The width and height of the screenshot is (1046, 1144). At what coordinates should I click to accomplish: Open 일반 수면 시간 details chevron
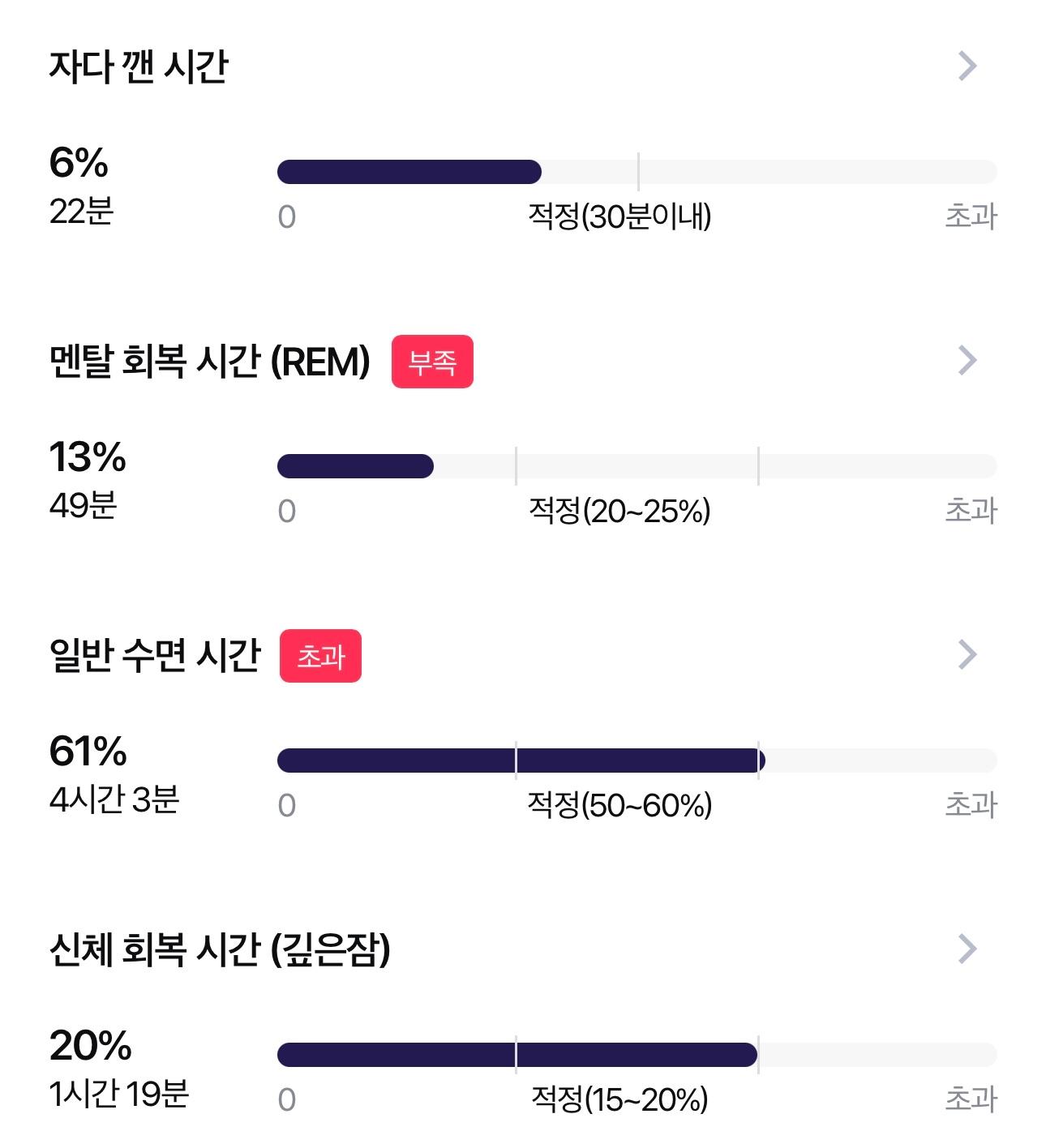tap(967, 654)
